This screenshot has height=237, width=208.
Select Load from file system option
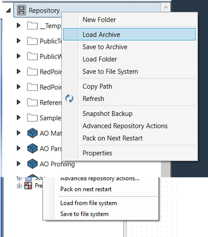click(x=88, y=203)
